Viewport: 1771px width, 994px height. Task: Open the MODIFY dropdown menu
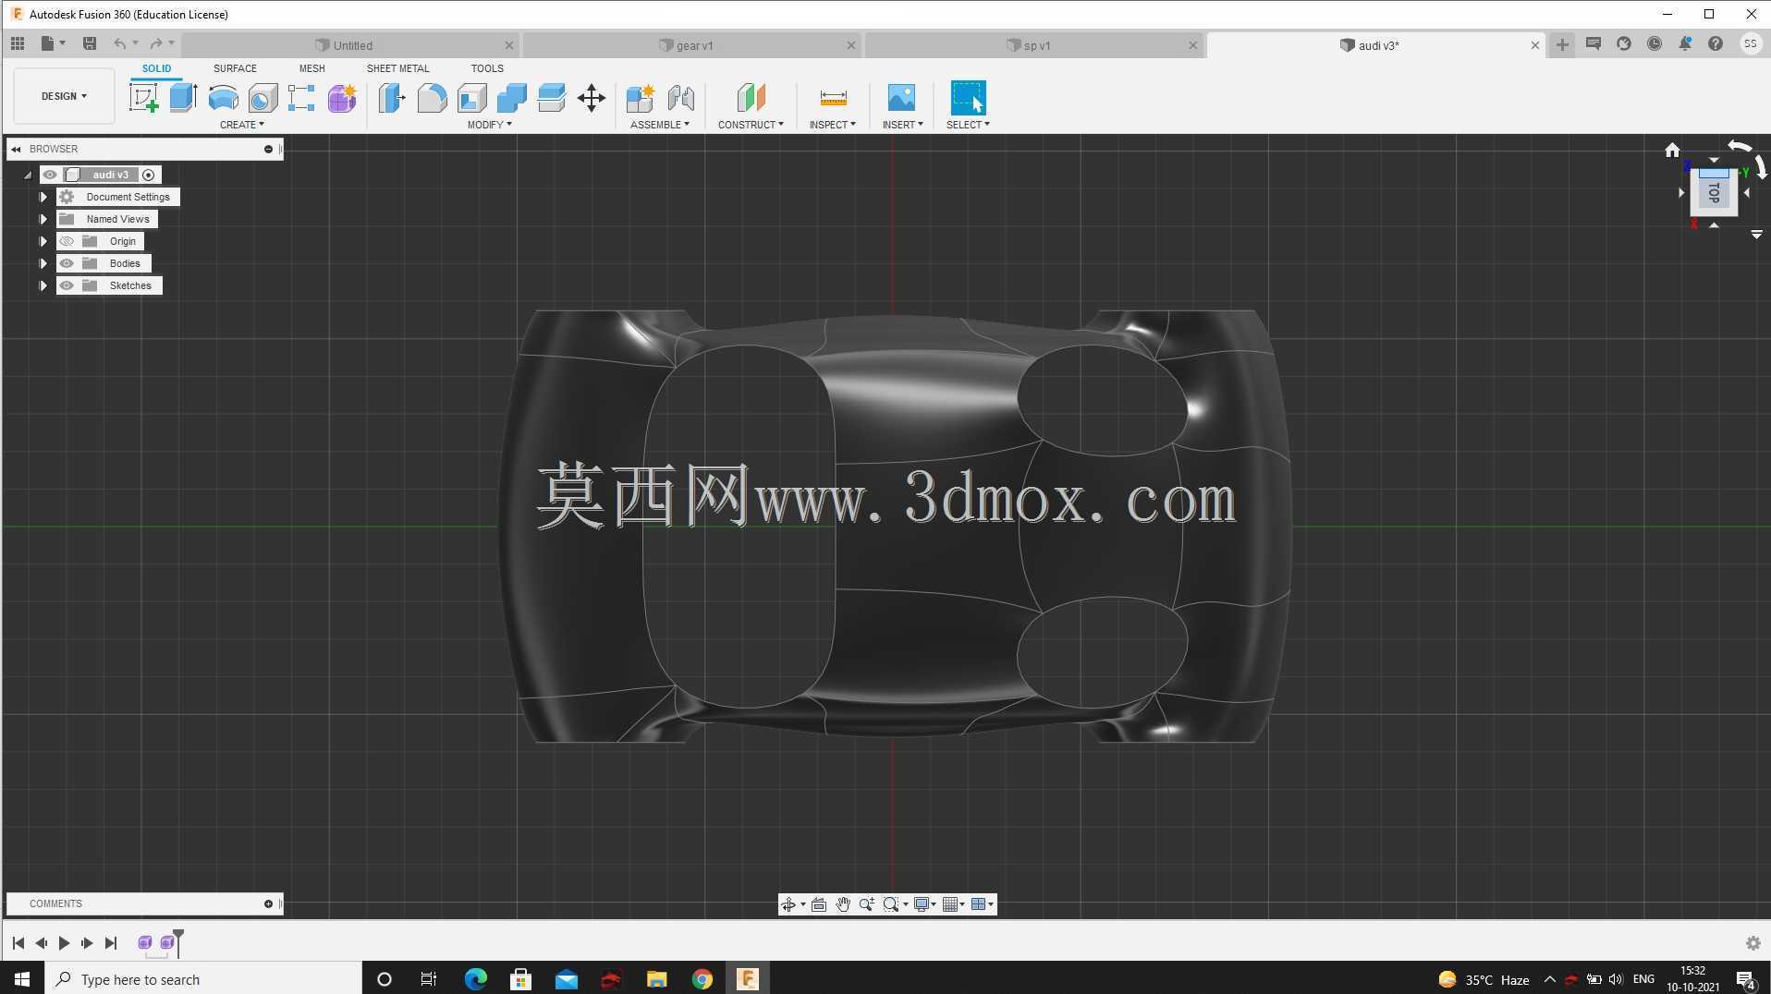tap(489, 125)
